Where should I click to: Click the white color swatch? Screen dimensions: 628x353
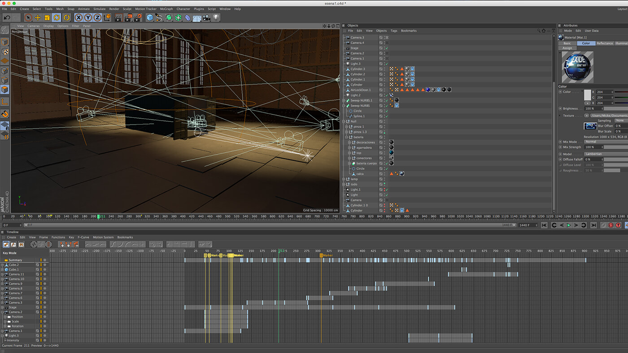point(587,95)
